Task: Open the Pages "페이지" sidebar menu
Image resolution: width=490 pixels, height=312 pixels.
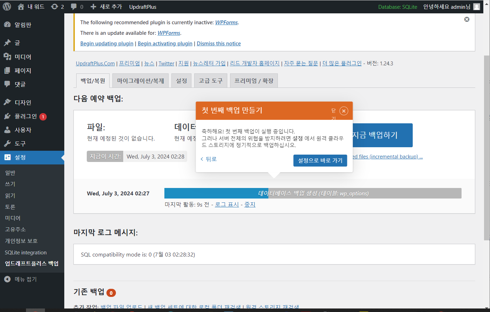Action: click(x=32, y=70)
